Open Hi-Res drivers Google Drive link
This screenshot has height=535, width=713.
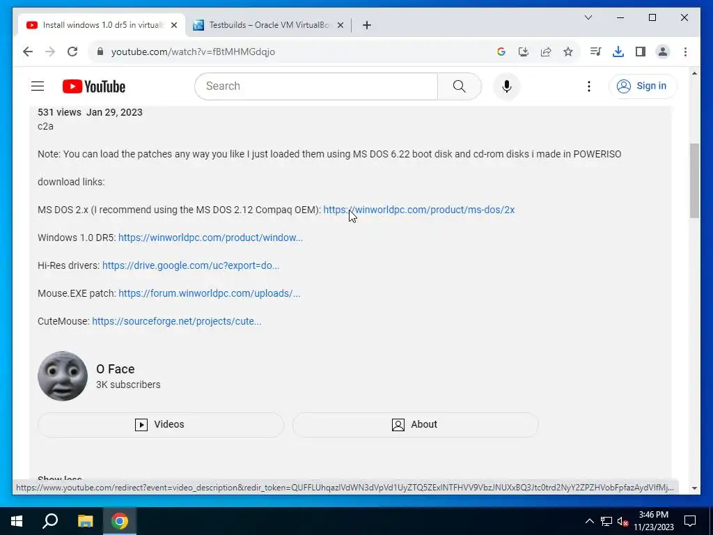pyautogui.click(x=191, y=265)
